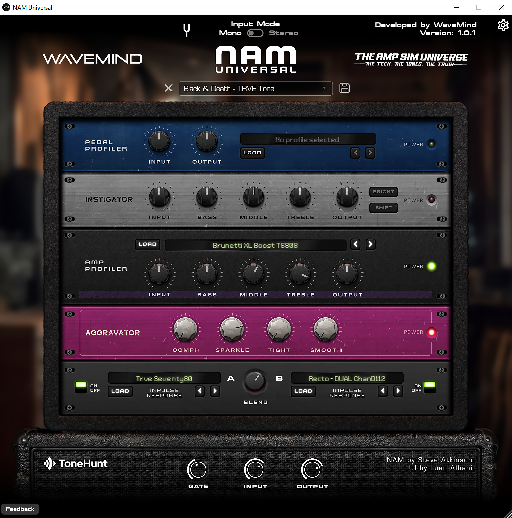Previous impulse response for slot A
512x518 pixels.
pyautogui.click(x=200, y=391)
